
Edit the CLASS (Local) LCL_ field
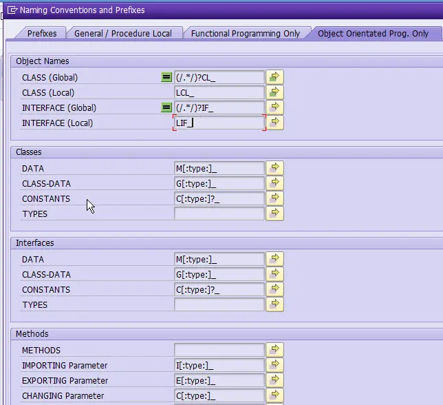click(219, 92)
